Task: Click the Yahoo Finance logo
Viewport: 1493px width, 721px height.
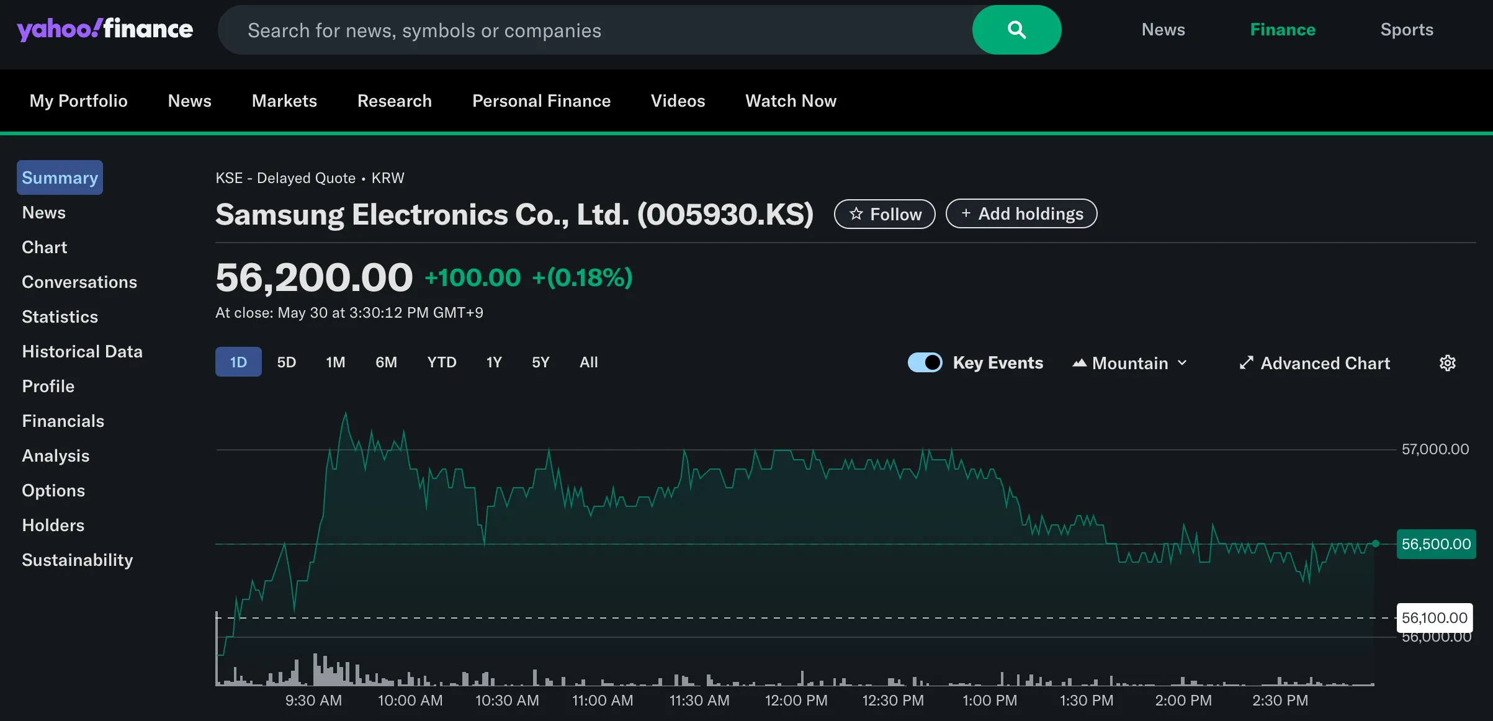Action: (105, 29)
